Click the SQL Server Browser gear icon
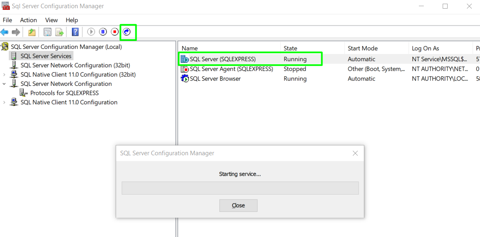The height and width of the screenshot is (237, 480). click(x=185, y=79)
